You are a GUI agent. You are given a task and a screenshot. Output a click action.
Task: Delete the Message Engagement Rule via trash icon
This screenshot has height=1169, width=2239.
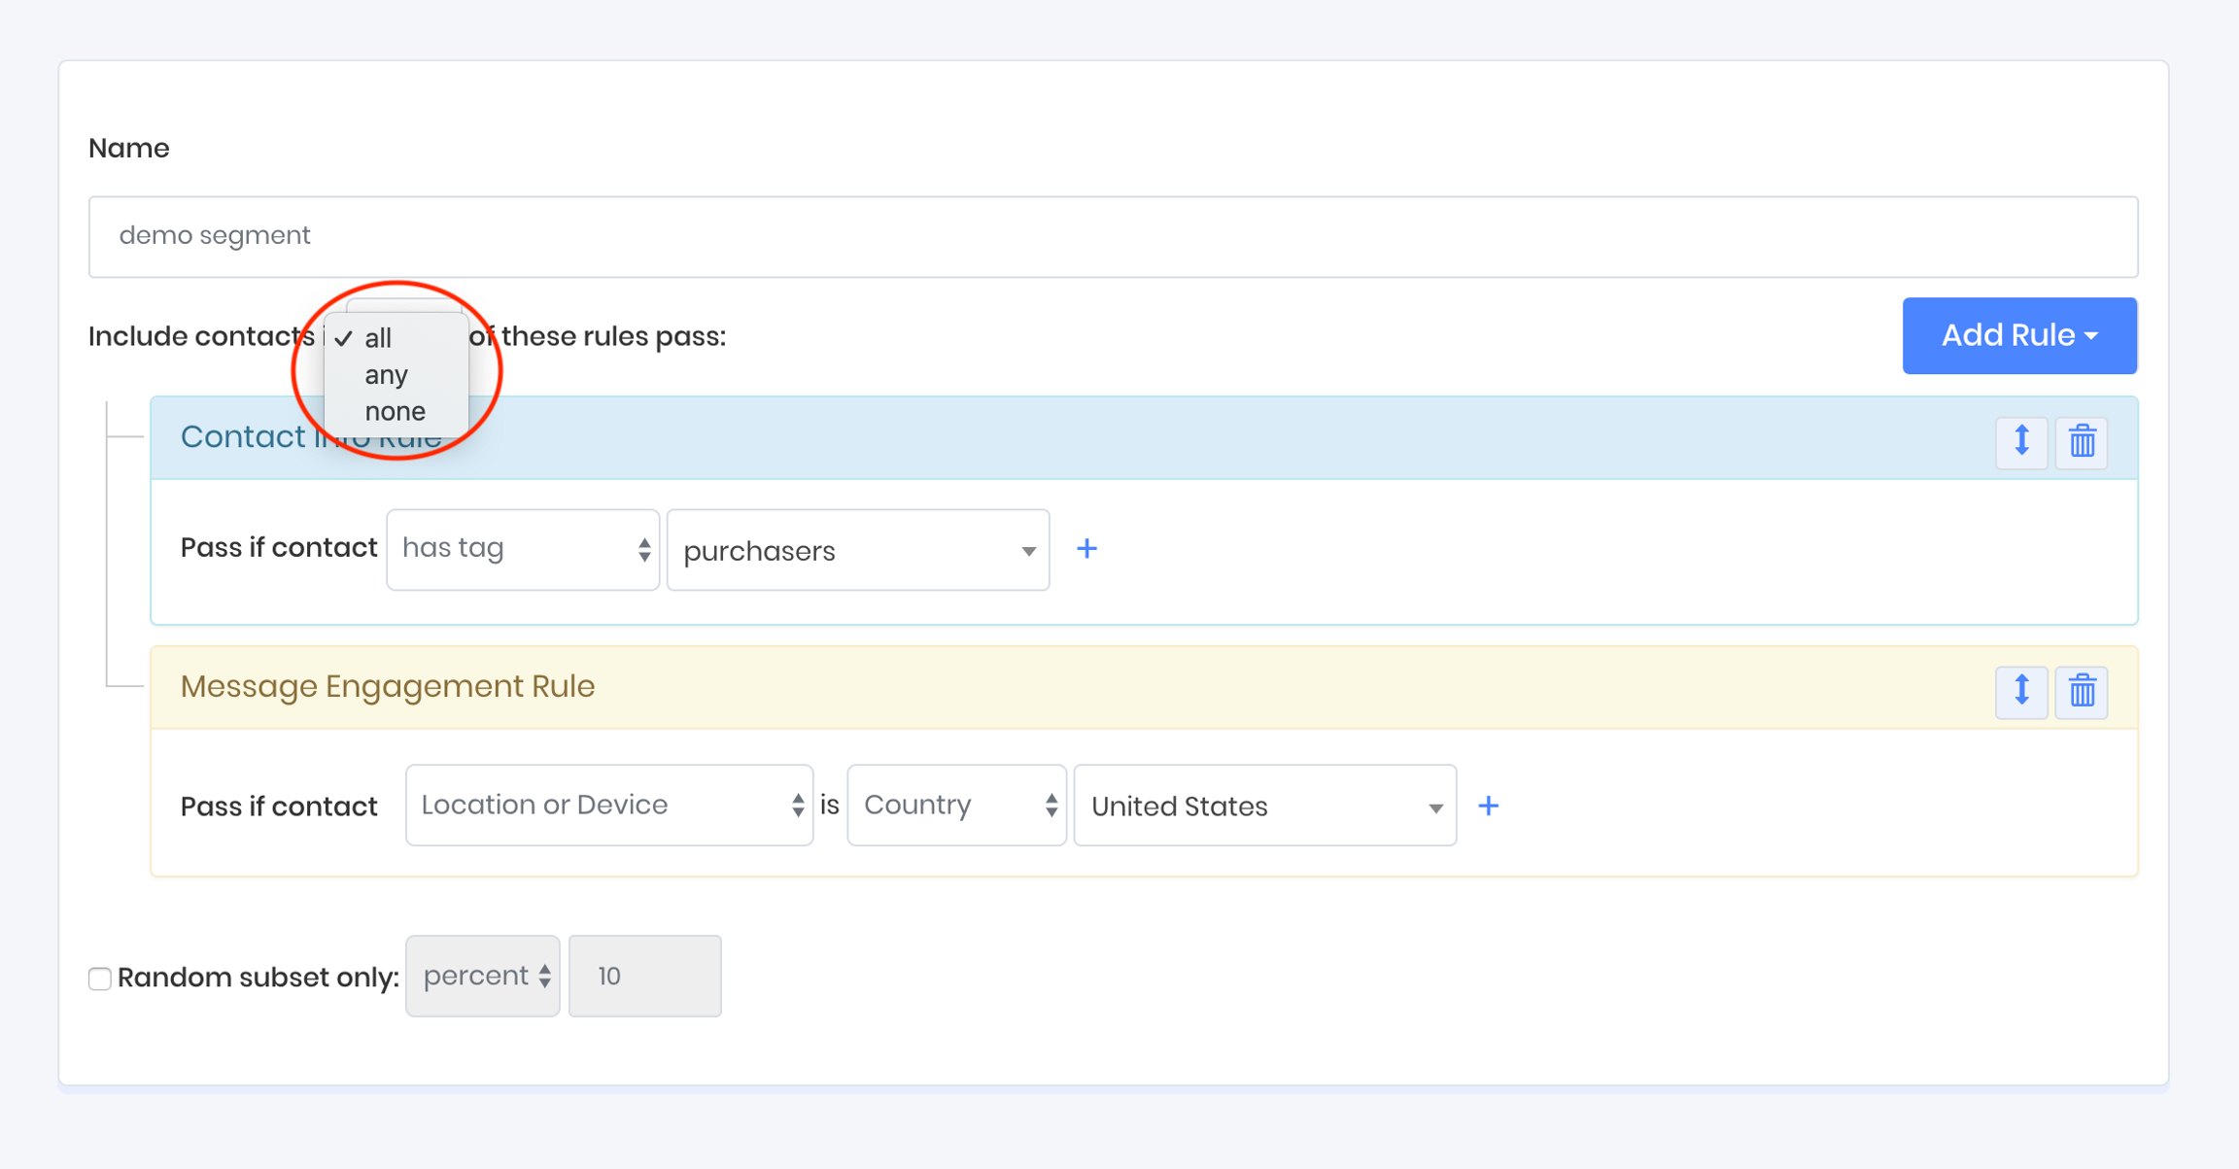pos(2082,691)
